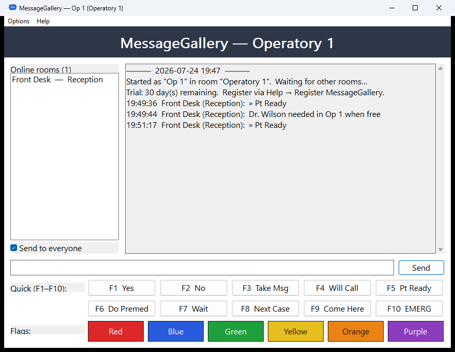Minimize the MessageGallery window
Image resolution: width=455 pixels, height=352 pixels.
point(392,8)
